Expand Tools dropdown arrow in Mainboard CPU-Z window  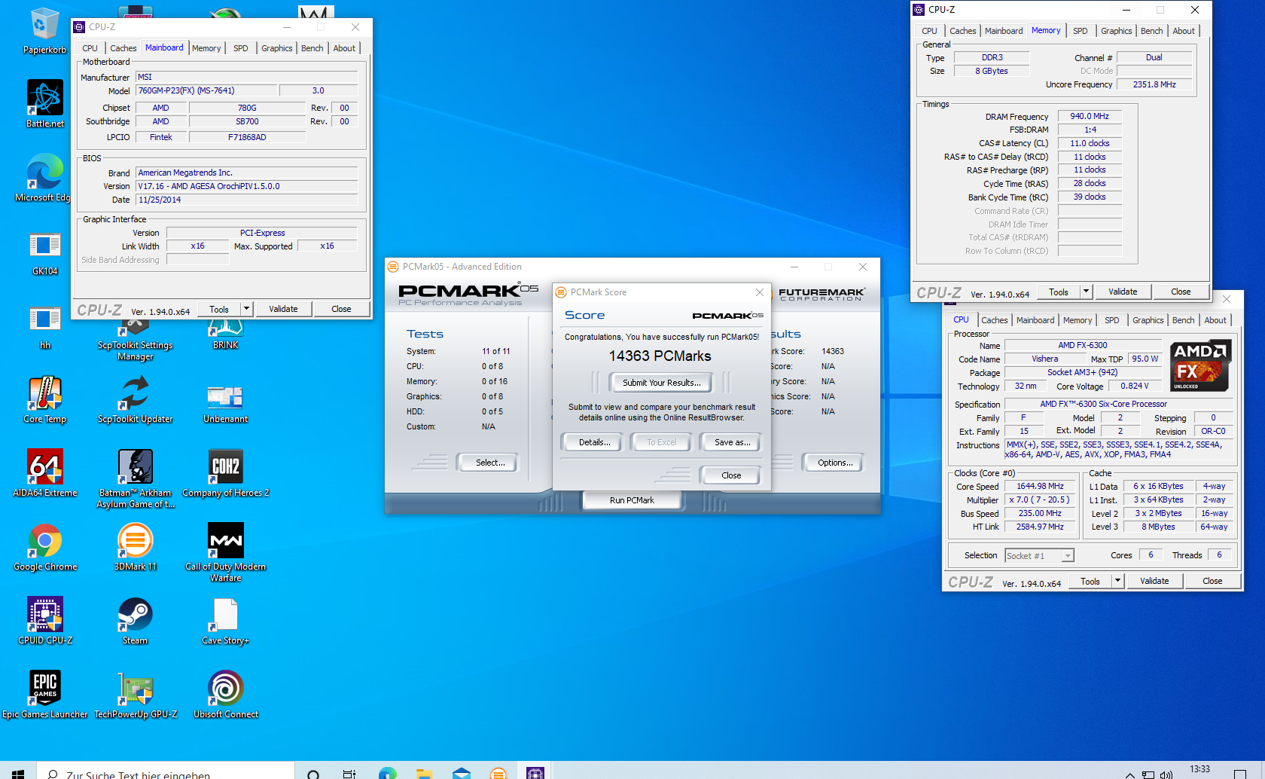coord(246,309)
